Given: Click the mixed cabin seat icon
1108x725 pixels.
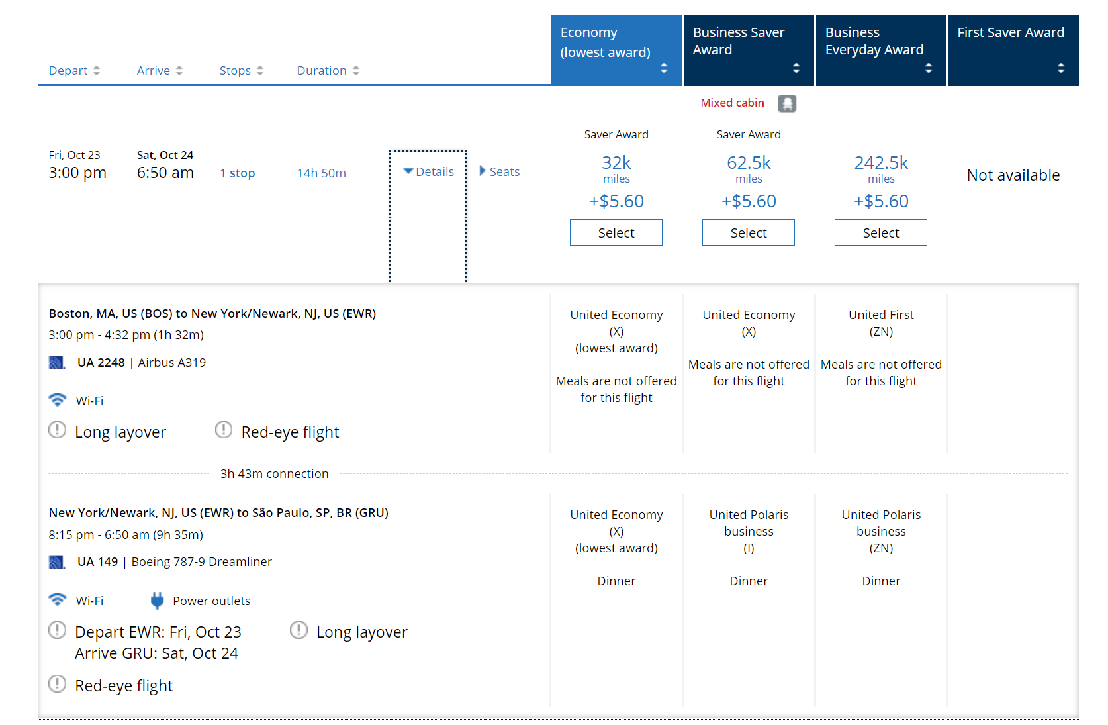Looking at the screenshot, I should tap(787, 103).
